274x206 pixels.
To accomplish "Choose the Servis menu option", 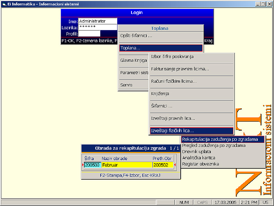I will (x=126, y=85).
